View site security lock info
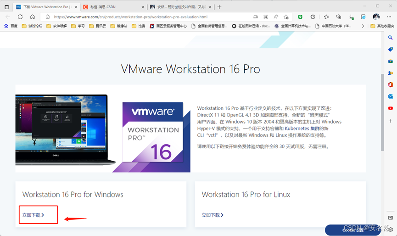 [47, 17]
